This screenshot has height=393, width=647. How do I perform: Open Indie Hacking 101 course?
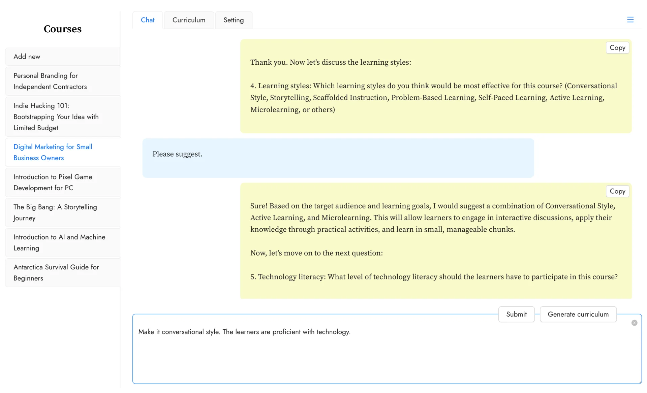[x=63, y=117]
